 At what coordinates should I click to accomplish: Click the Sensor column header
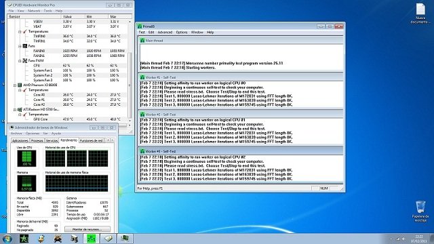click(35, 16)
